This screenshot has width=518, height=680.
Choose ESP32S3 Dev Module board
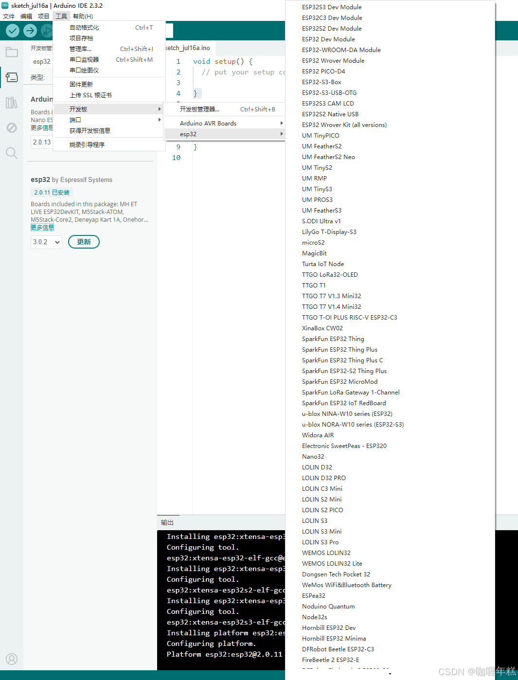point(390,7)
